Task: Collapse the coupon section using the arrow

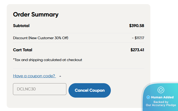Action: click(60, 76)
